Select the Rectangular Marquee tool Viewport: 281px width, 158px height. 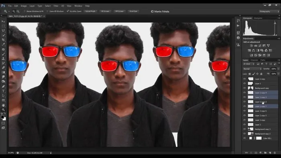(x=3, y=26)
